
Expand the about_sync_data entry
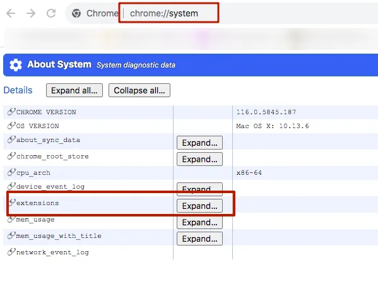coord(199,143)
